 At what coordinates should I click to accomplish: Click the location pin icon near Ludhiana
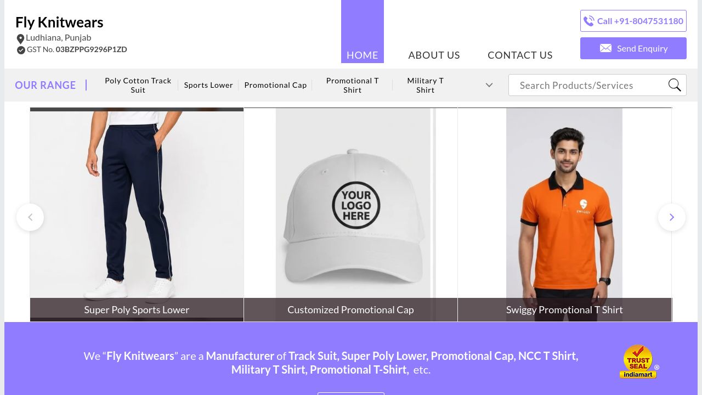coord(20,38)
